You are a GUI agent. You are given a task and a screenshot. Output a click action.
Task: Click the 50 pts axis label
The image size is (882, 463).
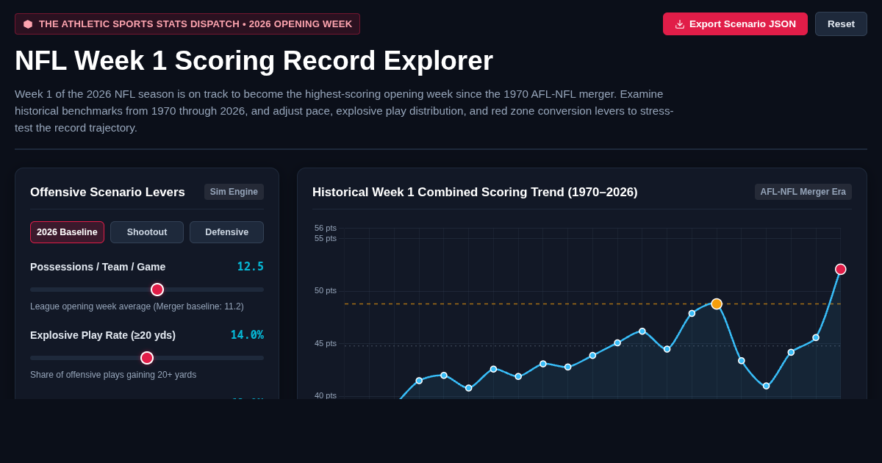point(326,290)
